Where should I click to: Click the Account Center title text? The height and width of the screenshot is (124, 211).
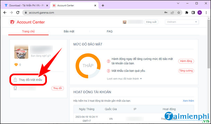31,22
